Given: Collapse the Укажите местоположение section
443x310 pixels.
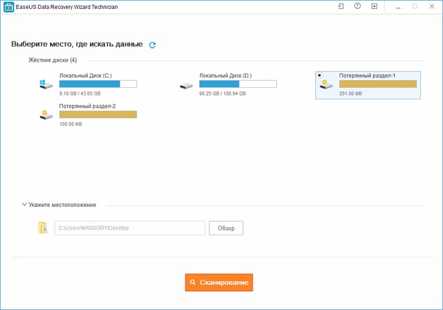Looking at the screenshot, I should click(x=25, y=205).
